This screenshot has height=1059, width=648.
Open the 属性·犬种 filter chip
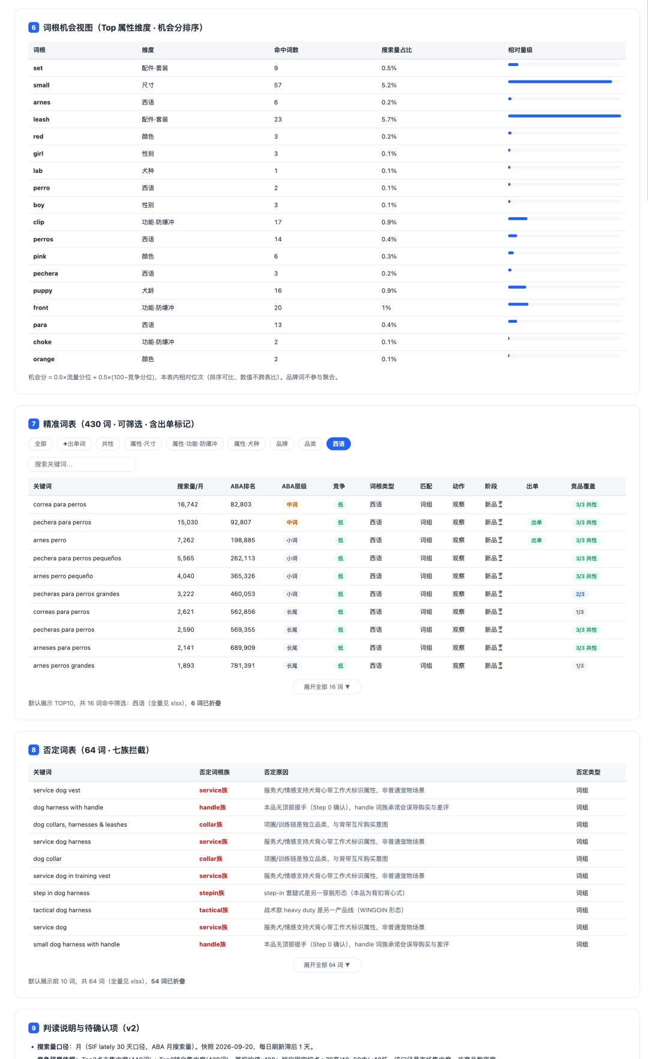click(x=247, y=444)
